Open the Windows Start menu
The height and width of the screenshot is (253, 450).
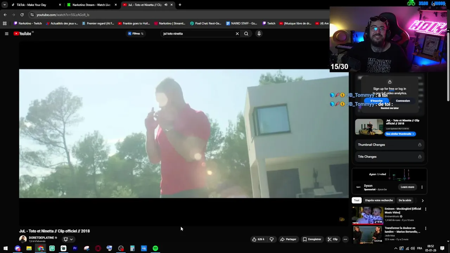click(x=6, y=248)
